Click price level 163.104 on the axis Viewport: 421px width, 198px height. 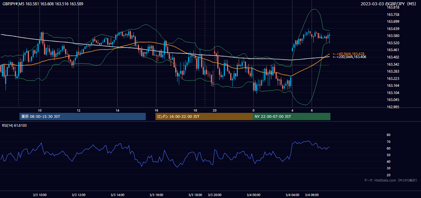point(393,93)
